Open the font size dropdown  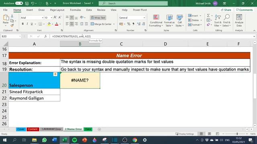tap(51, 18)
